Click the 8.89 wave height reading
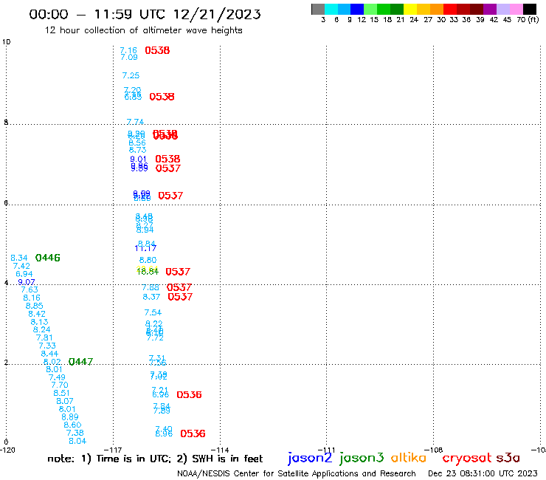The width and height of the screenshot is (546, 480). 70,417
